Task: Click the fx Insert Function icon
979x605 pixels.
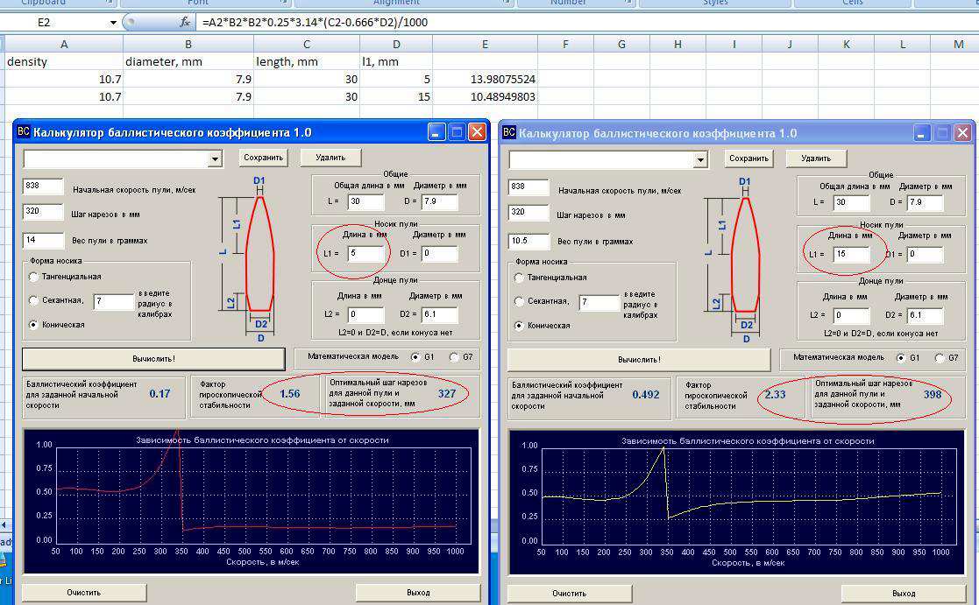Action: 185,22
